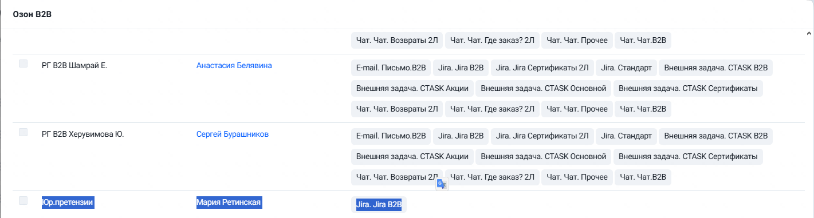Click CTASK Акции tag in Херувимова row
Viewport: 814px width, 218px height.
point(412,156)
